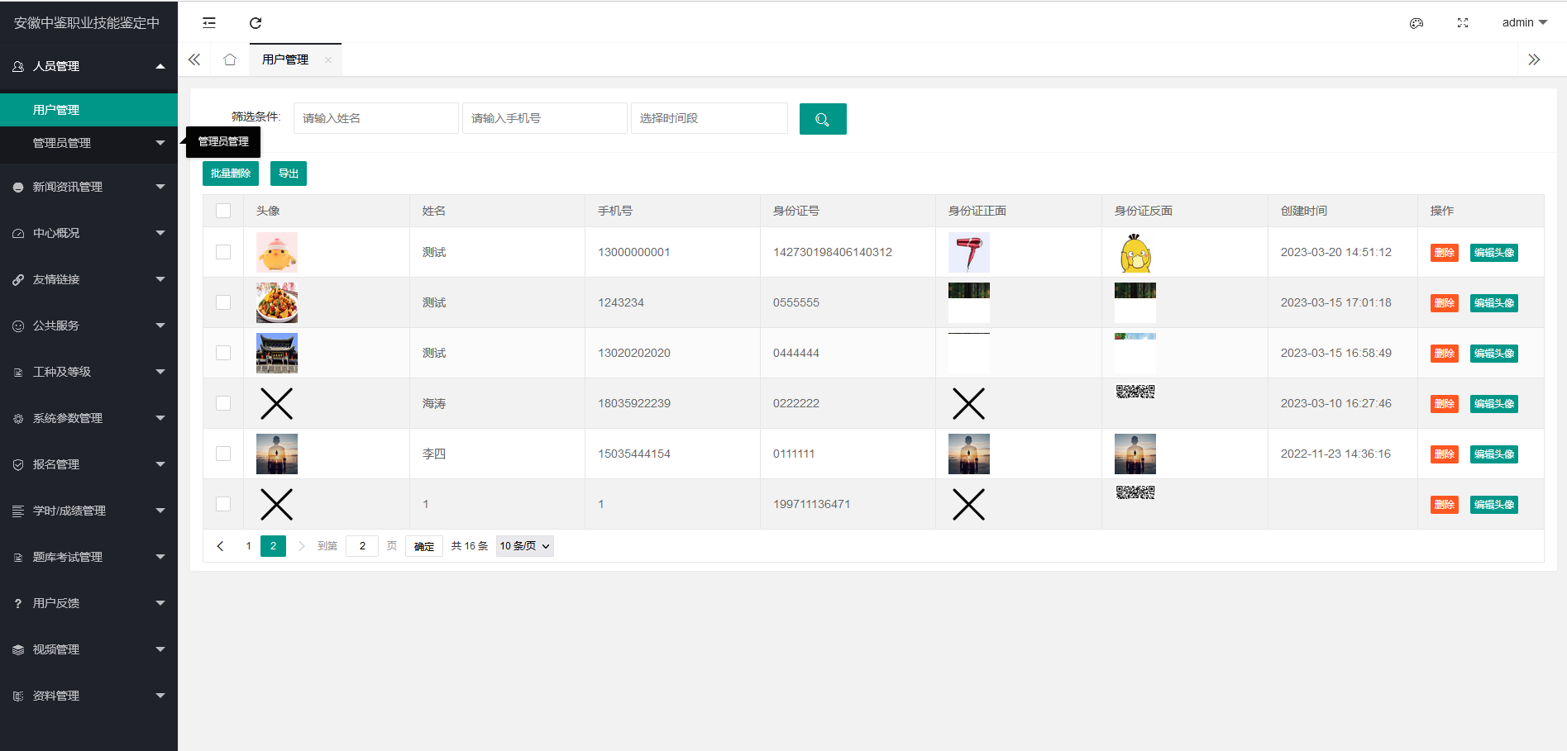Image resolution: width=1567 pixels, height=751 pixels.
Task: Check the row checkbox for 1243234
Action: tap(223, 302)
